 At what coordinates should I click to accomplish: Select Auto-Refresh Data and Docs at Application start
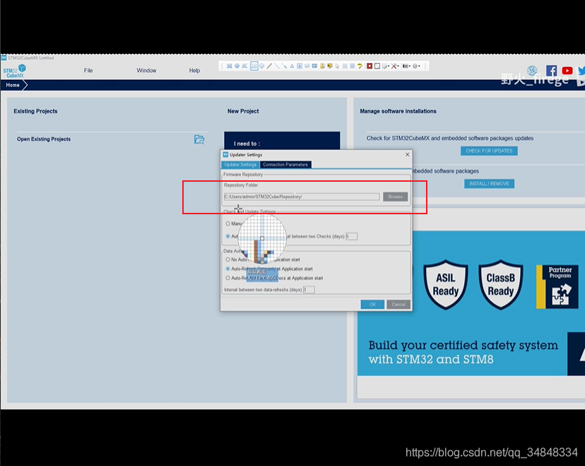(x=228, y=278)
